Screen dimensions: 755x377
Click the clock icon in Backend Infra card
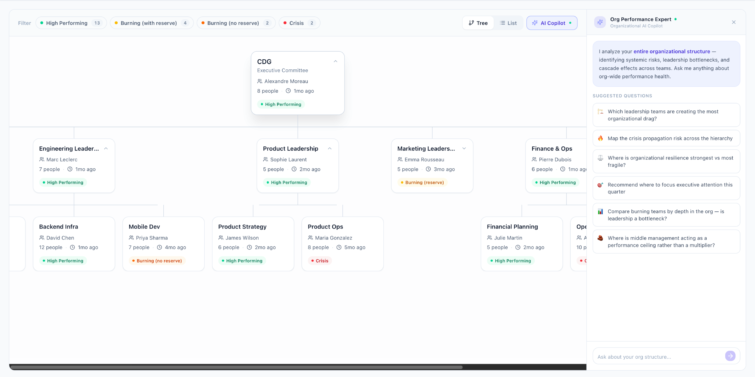[72, 247]
